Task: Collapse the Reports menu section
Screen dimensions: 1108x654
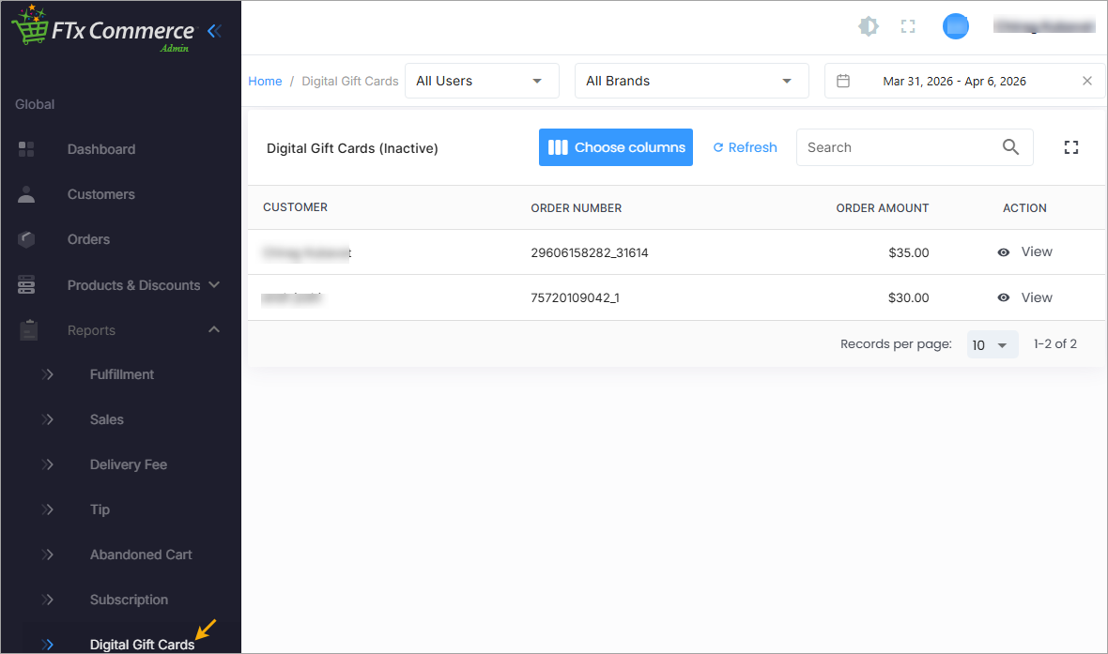Action: coord(214,330)
